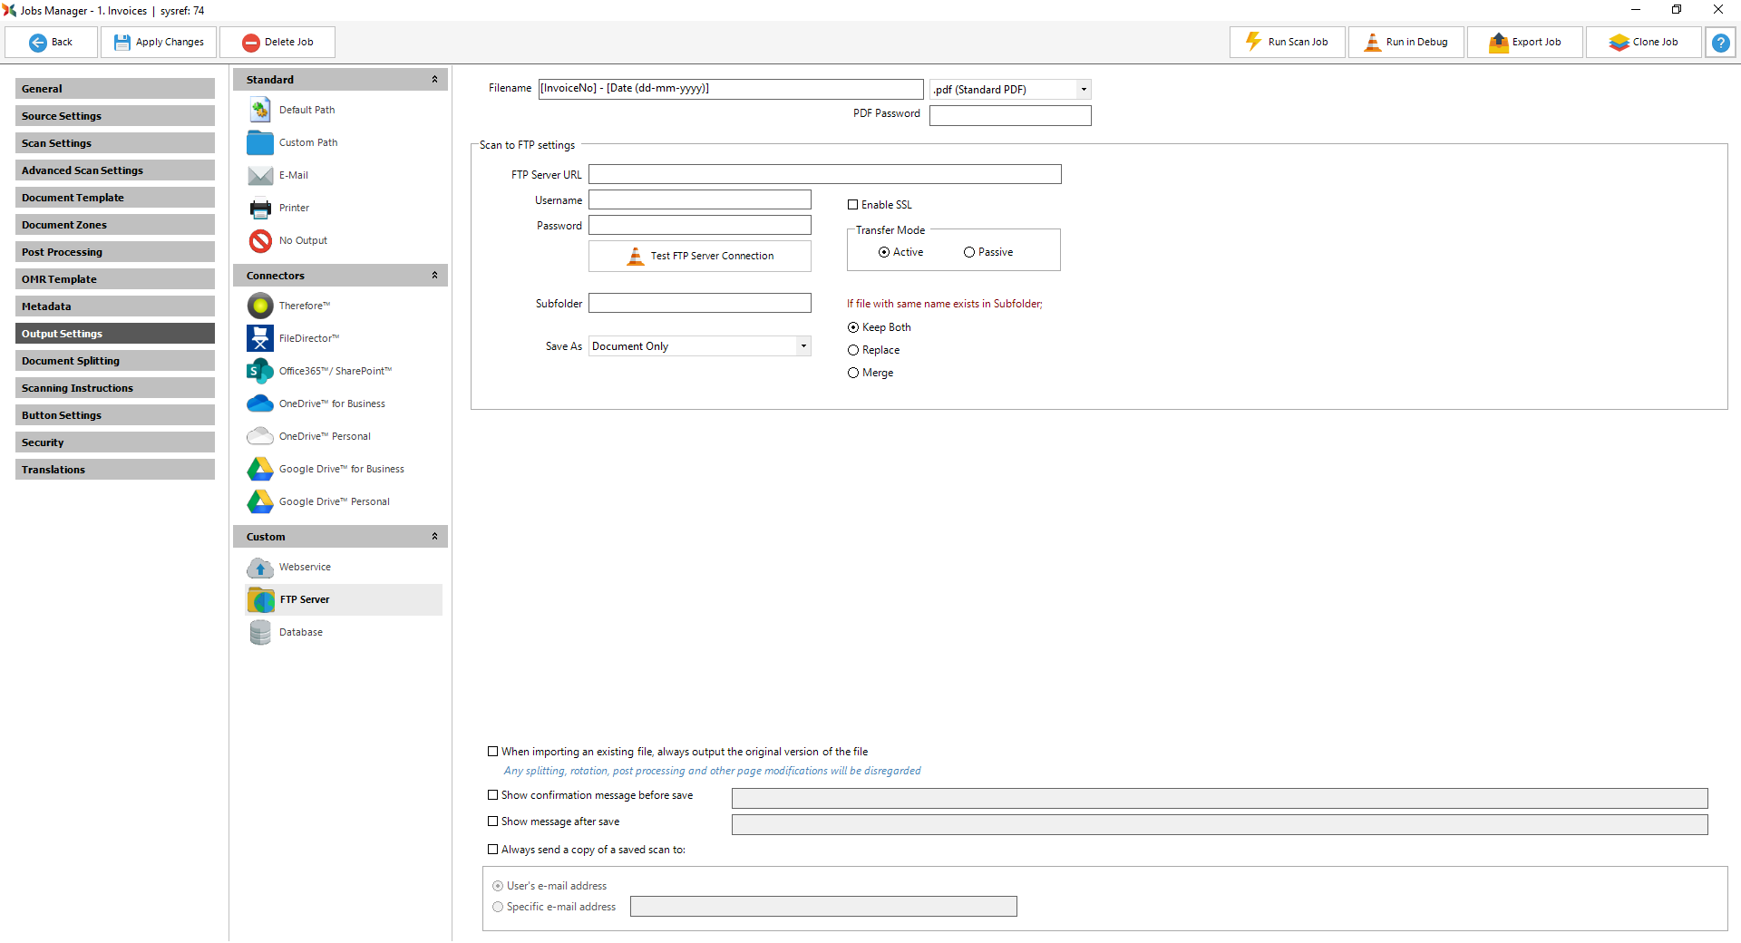Screen dimensions: 1741x943
Task: Select the Printer output icon
Action: 260,209
